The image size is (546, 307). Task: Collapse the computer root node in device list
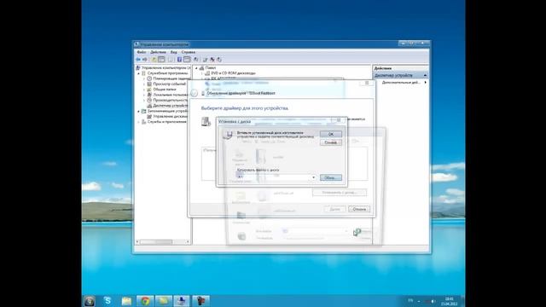click(x=196, y=68)
